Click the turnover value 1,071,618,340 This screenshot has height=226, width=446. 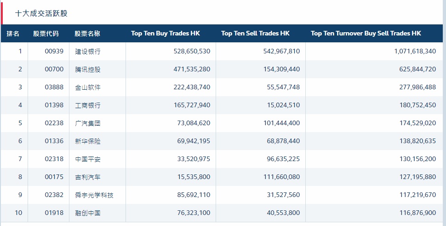pyautogui.click(x=415, y=52)
